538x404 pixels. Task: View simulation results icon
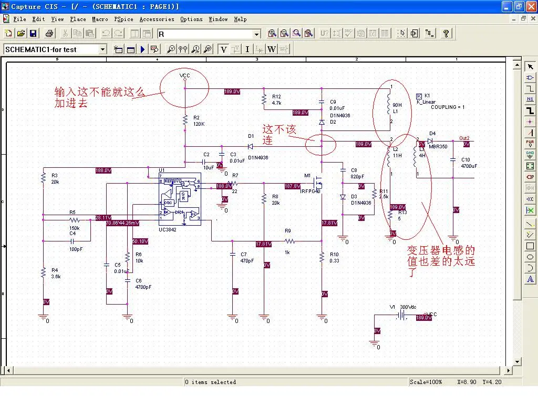pos(154,49)
